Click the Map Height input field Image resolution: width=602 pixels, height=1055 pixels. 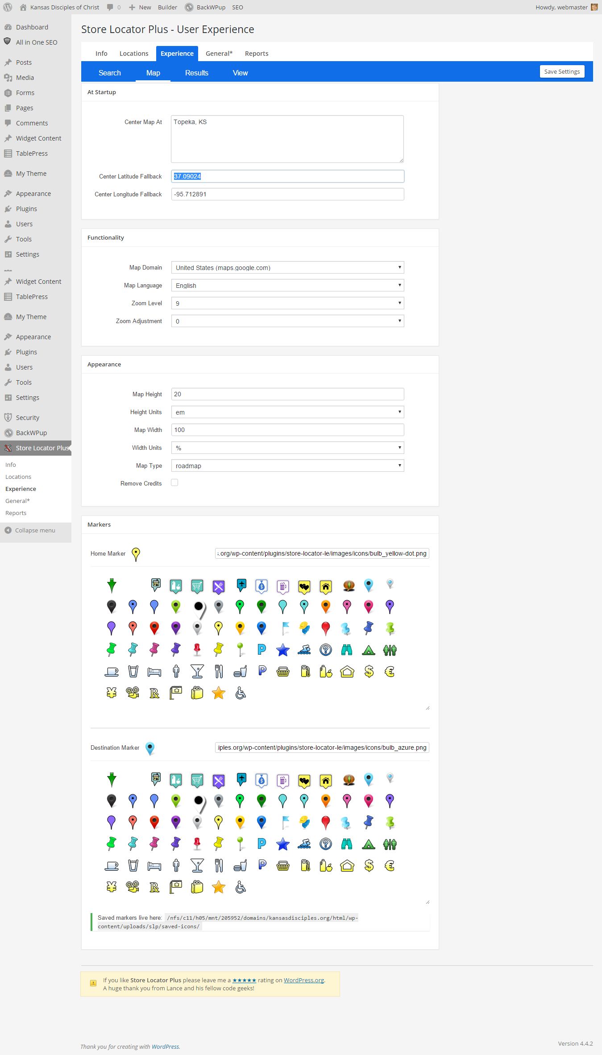[287, 394]
